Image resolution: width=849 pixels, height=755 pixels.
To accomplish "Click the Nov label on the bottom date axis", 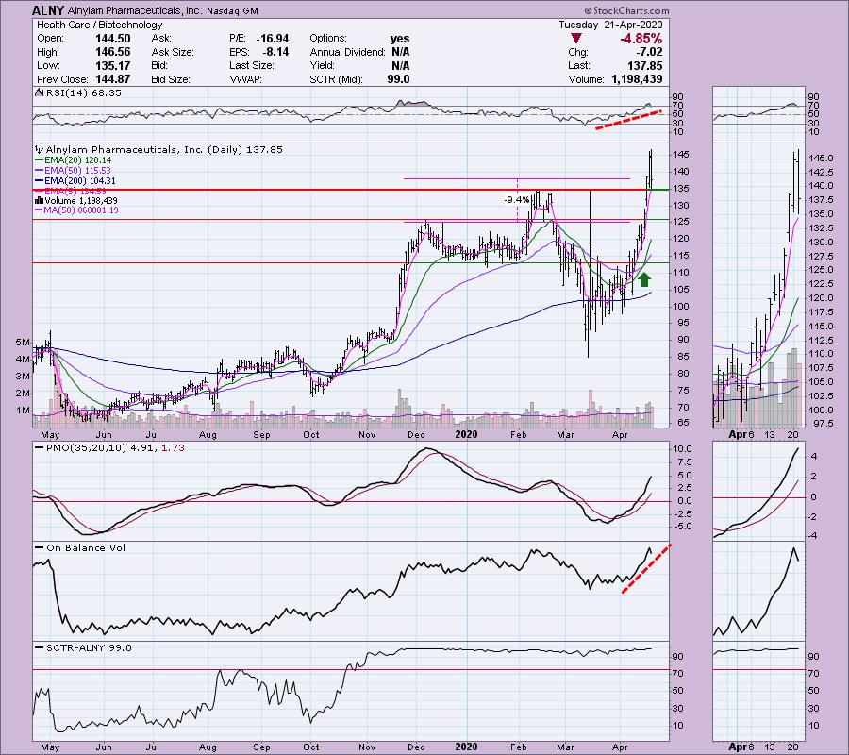I will tap(367, 747).
